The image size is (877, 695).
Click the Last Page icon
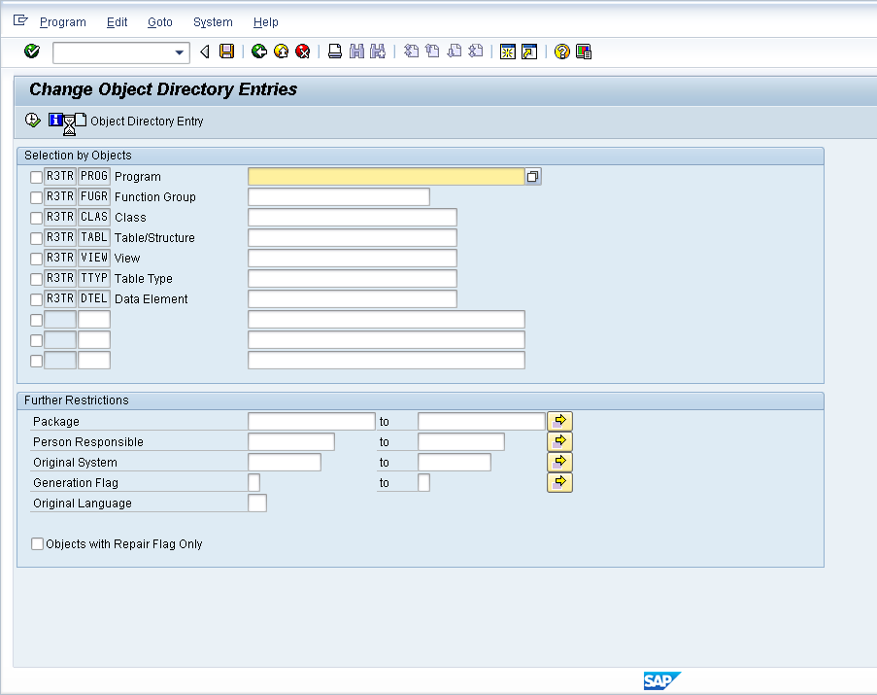click(476, 52)
